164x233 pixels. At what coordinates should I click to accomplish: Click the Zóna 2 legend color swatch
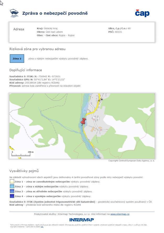(x=12, y=186)
